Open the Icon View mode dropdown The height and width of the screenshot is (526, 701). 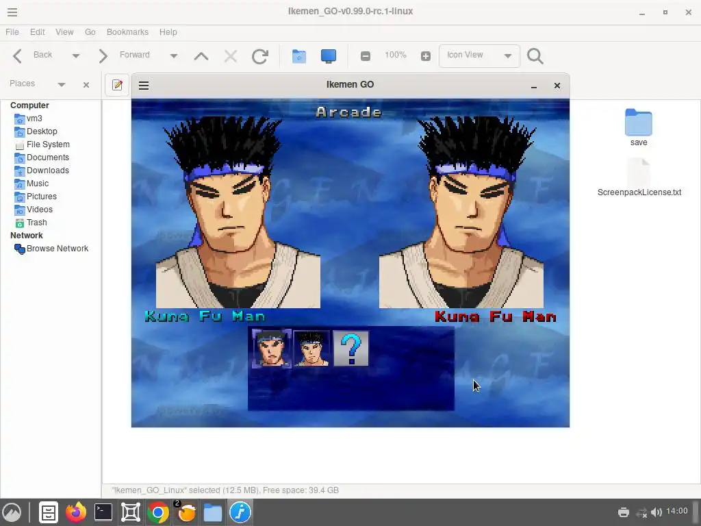tap(479, 56)
